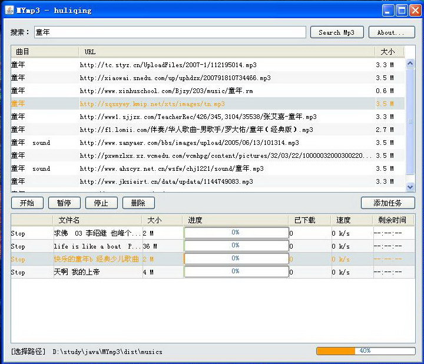424x364 pixels.
Task: Click the 暂停 pause button
Action: (64, 203)
